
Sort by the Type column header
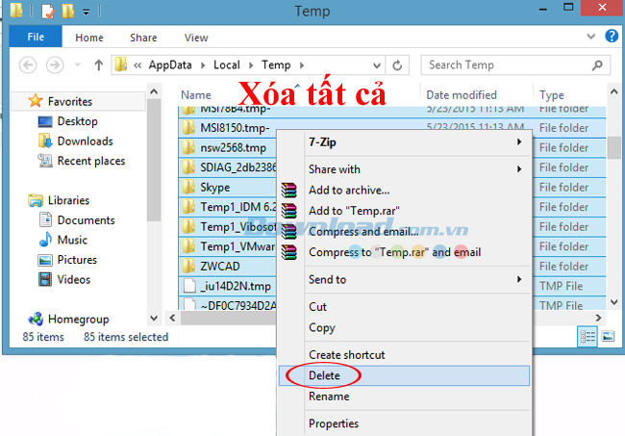(552, 95)
